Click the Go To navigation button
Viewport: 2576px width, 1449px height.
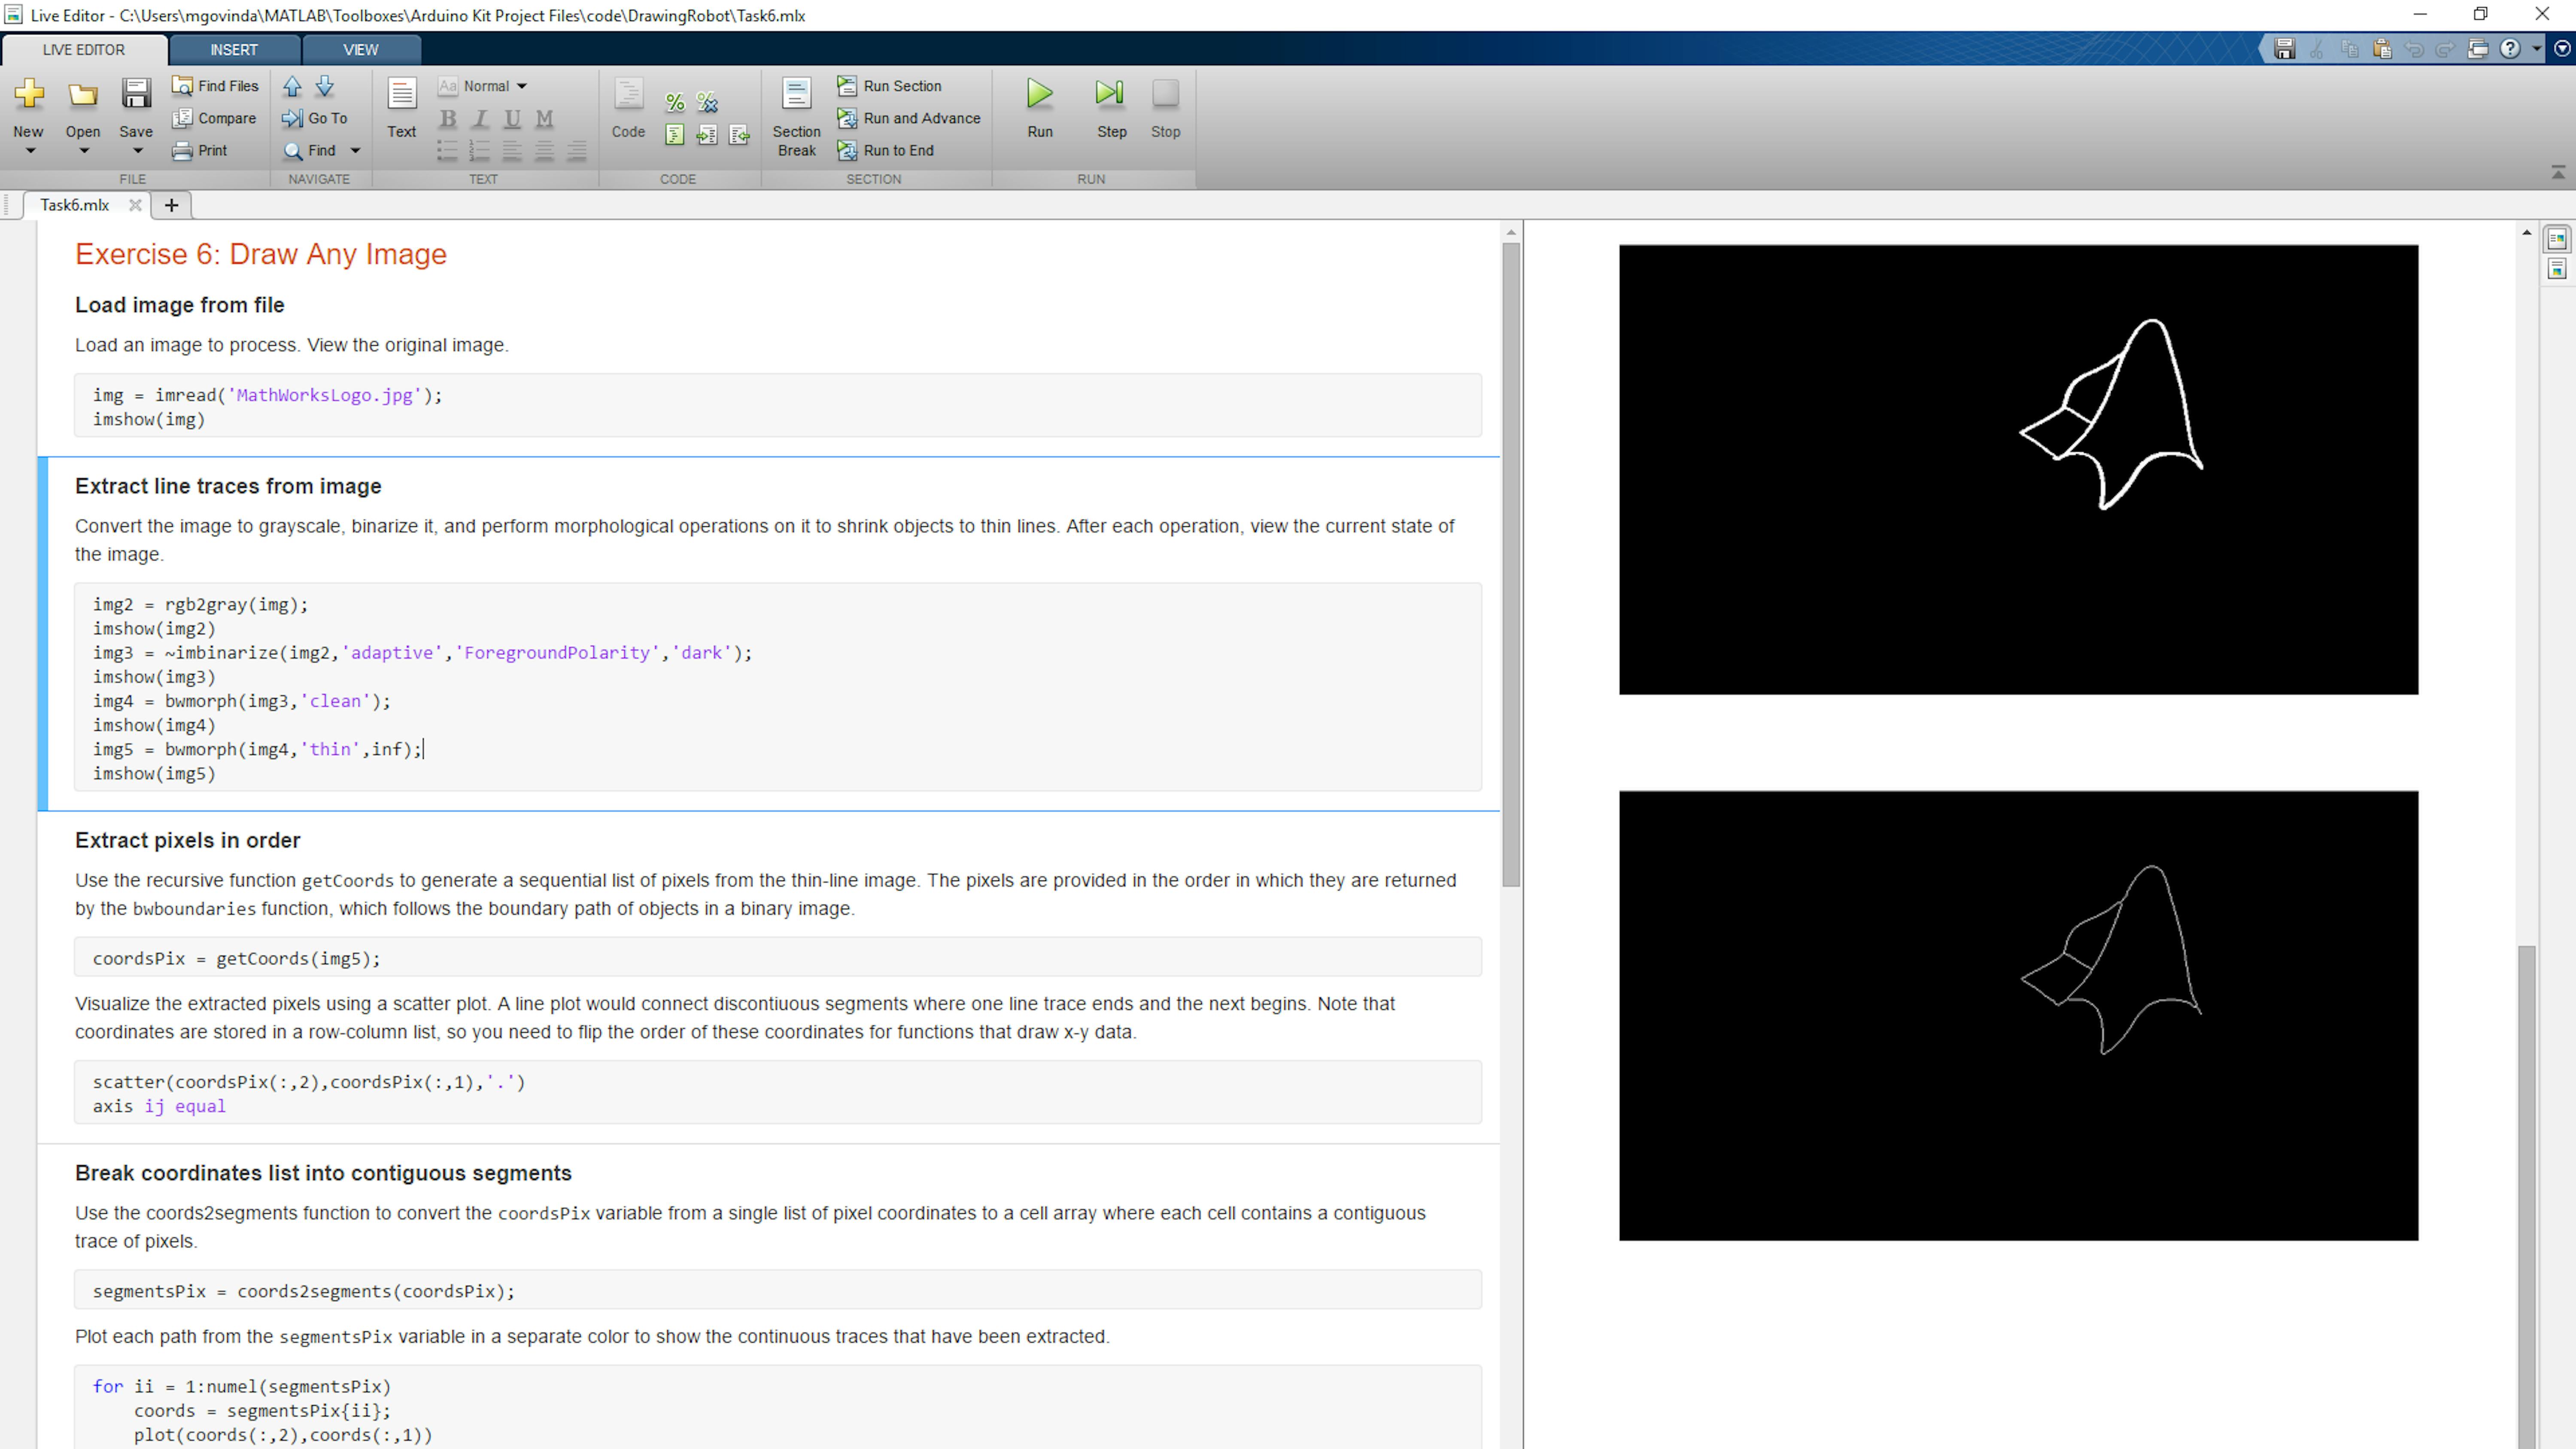tap(315, 118)
